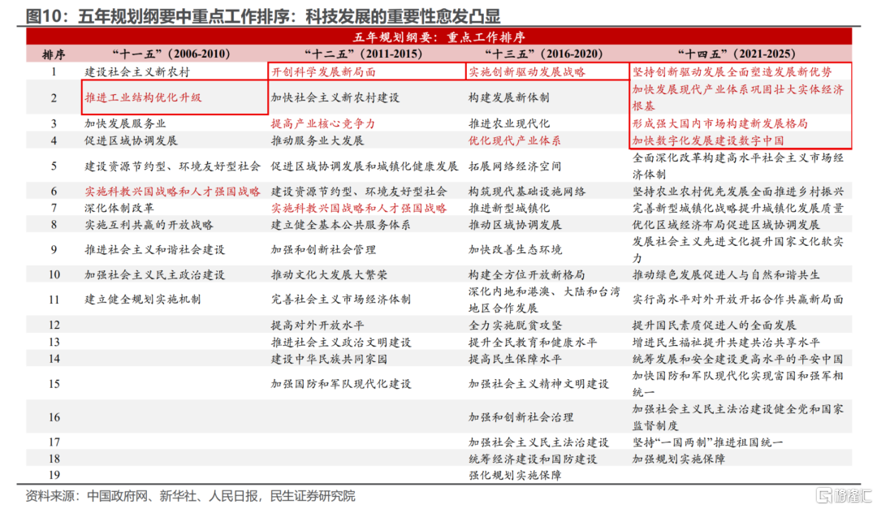Viewport: 877px width, 509px height.
Task: Click cell '推动服务业大发展'
Action: tap(318, 140)
